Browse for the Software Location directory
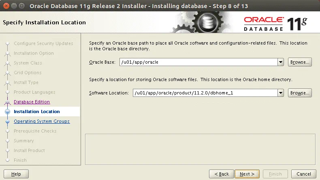 pos(300,93)
